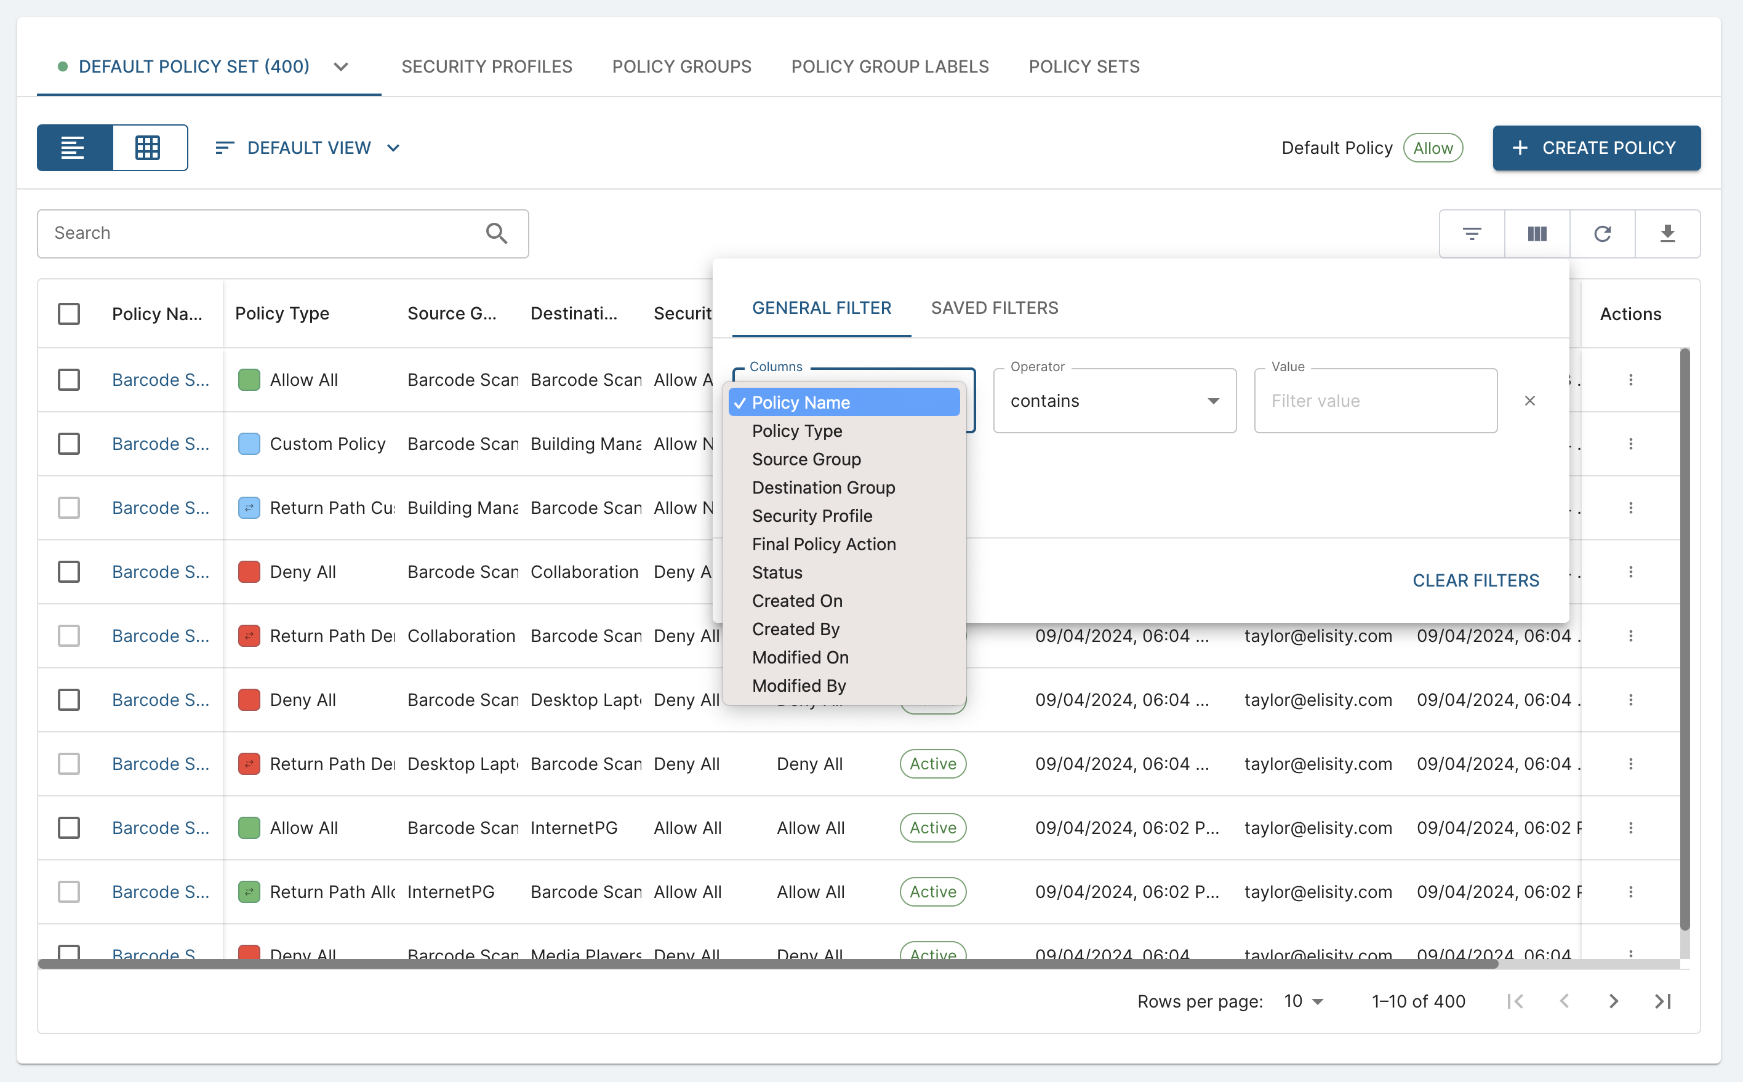The image size is (1743, 1082).
Task: Check the select-all header checkbox
Action: (x=69, y=313)
